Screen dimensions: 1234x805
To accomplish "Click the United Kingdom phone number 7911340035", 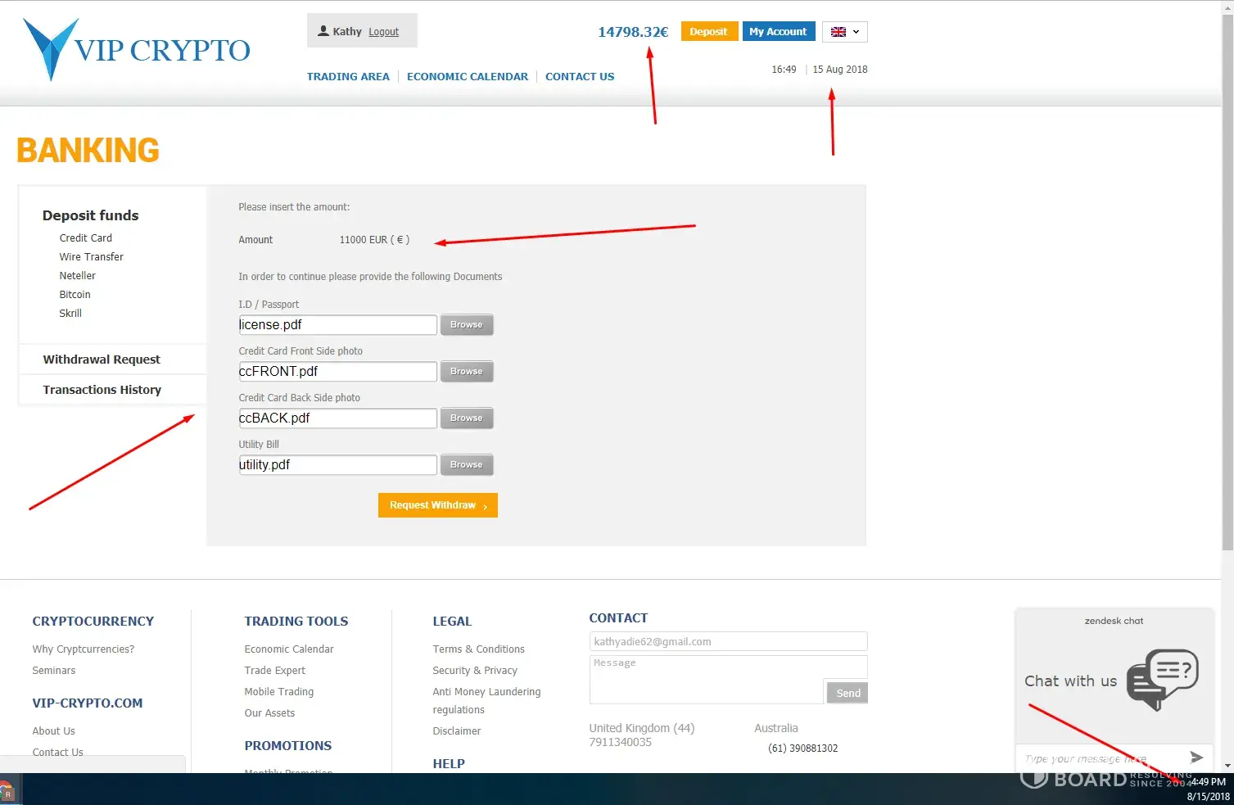I will [x=621, y=743].
